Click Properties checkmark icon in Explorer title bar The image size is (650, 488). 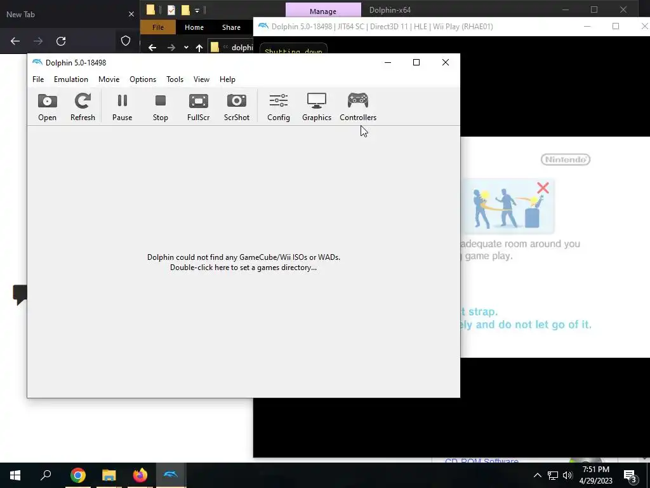[171, 10]
